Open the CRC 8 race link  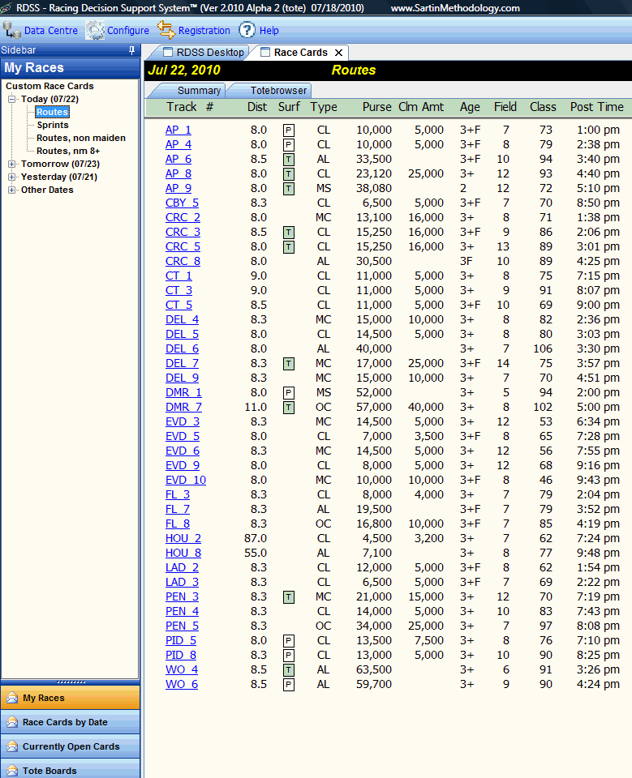pyautogui.click(x=183, y=262)
